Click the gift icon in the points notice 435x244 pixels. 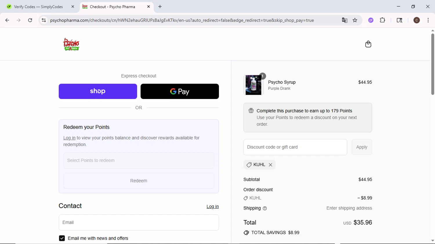tap(251, 111)
